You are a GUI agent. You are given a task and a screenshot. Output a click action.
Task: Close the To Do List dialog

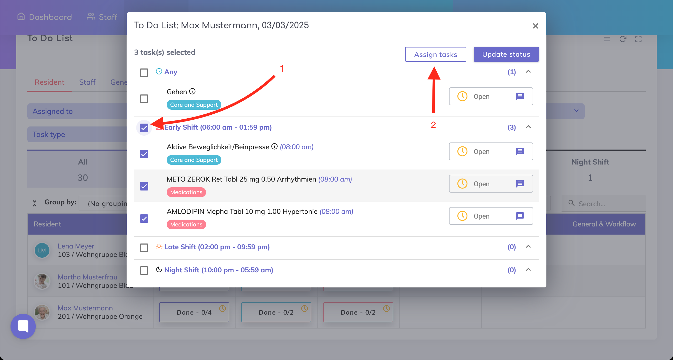click(535, 26)
